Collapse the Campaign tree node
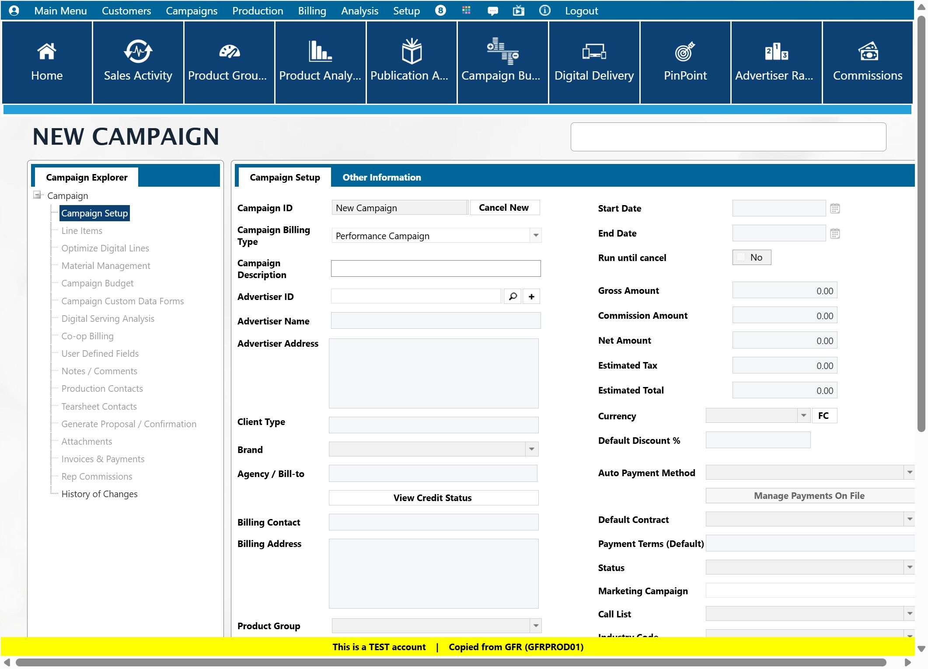Viewport: 928px width, 669px height. pyautogui.click(x=38, y=195)
